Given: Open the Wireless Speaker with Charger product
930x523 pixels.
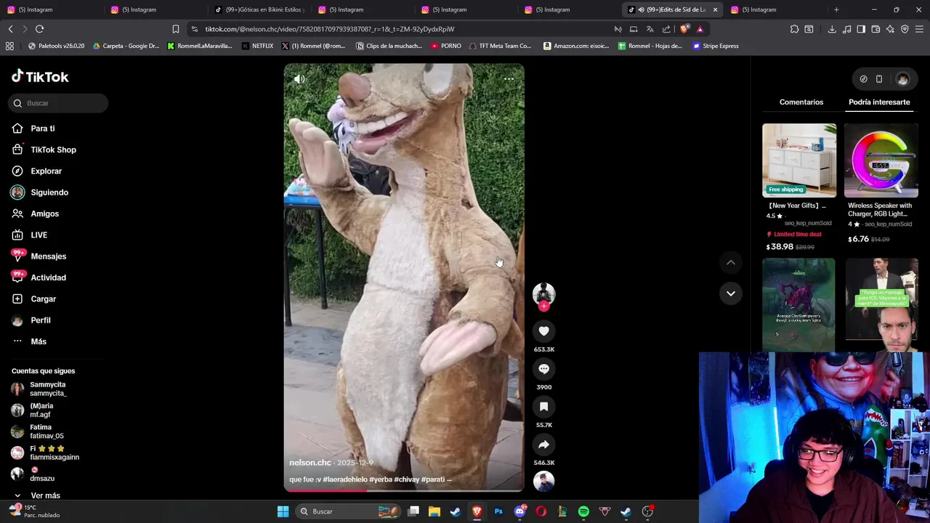Looking at the screenshot, I should (881, 184).
